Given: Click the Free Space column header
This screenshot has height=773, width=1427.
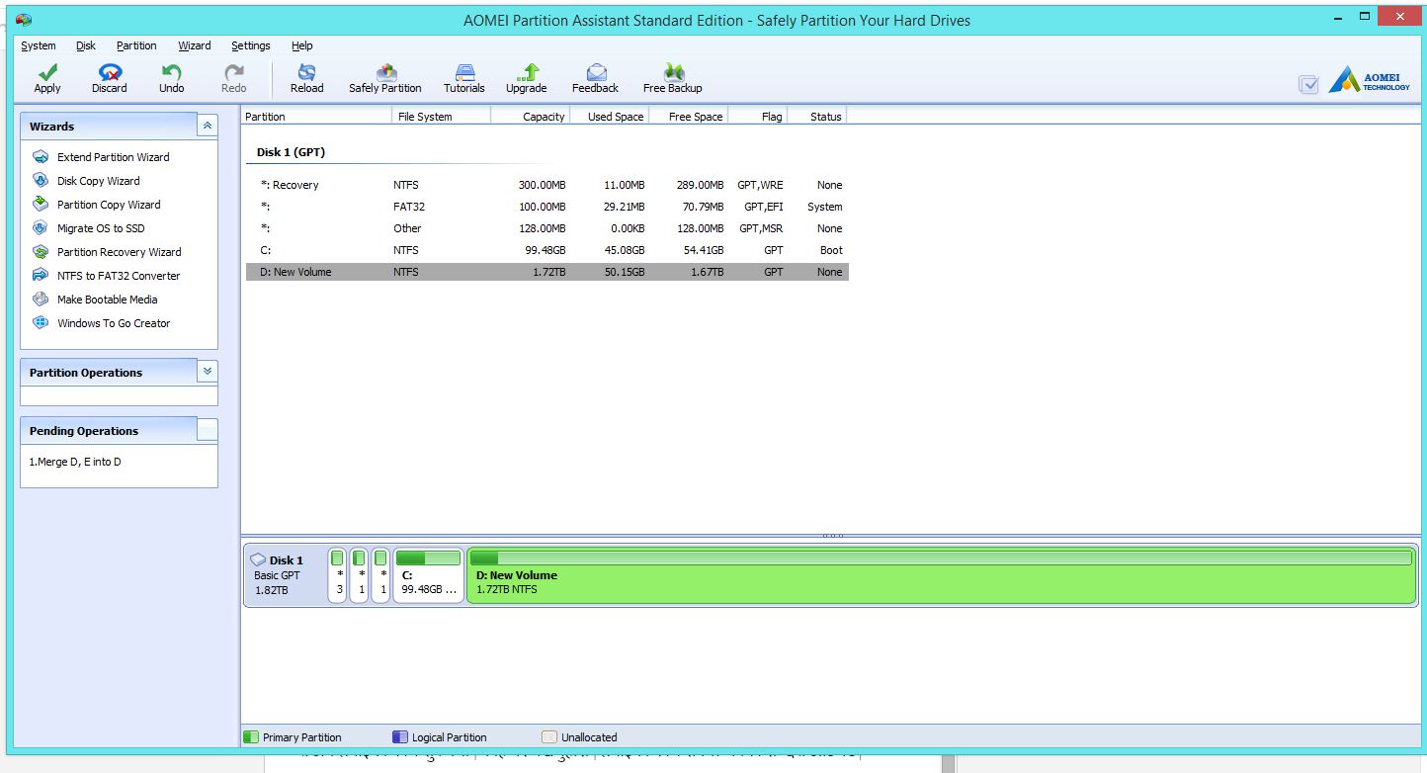Looking at the screenshot, I should [x=688, y=117].
